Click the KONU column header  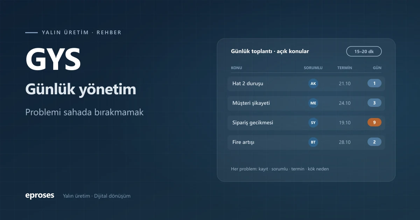pos(237,68)
